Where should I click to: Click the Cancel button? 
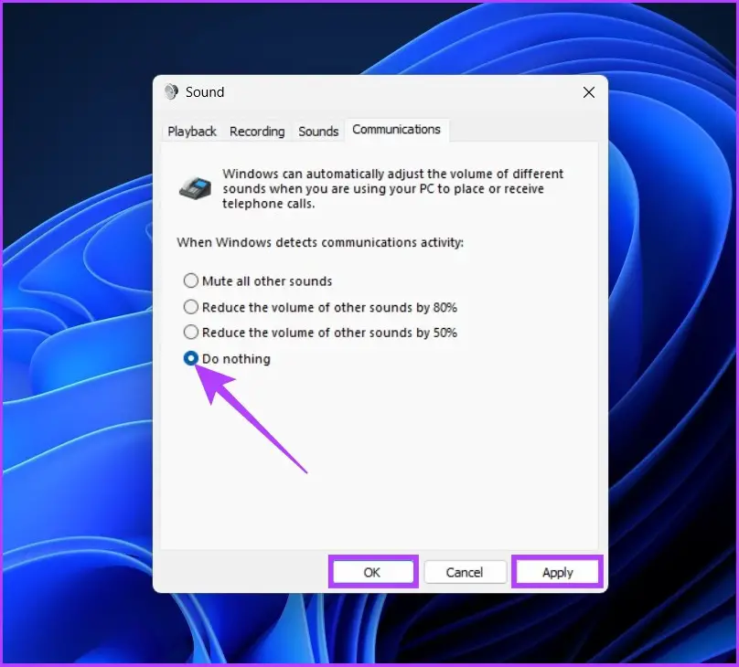(x=465, y=572)
